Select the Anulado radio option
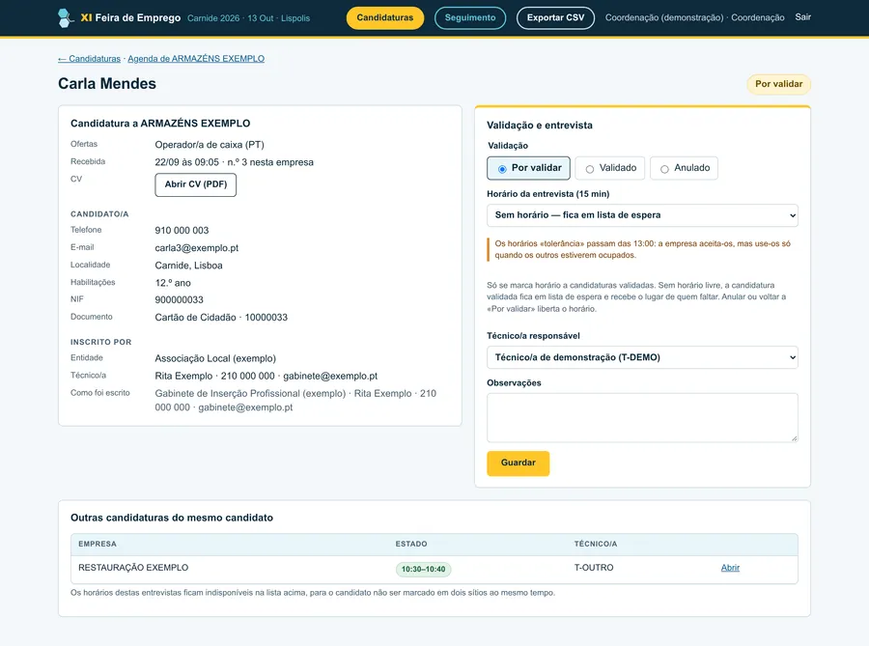The image size is (869, 646). pyautogui.click(x=684, y=168)
